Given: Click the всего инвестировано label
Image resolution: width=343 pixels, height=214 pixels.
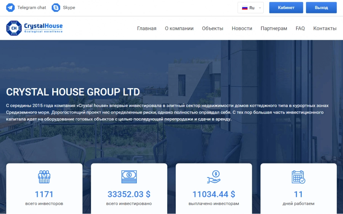Looking at the screenshot, I should pos(129,203).
